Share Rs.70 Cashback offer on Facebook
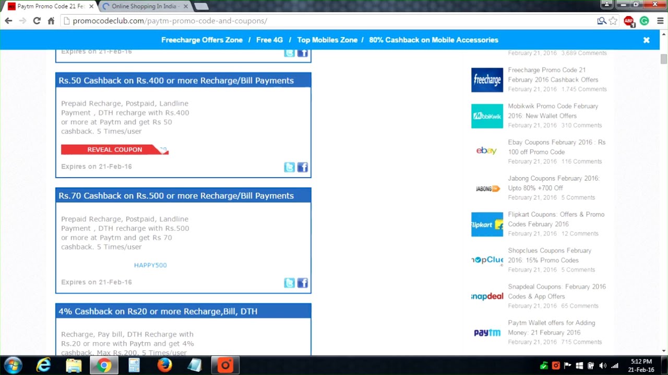The width and height of the screenshot is (668, 375). point(303,283)
